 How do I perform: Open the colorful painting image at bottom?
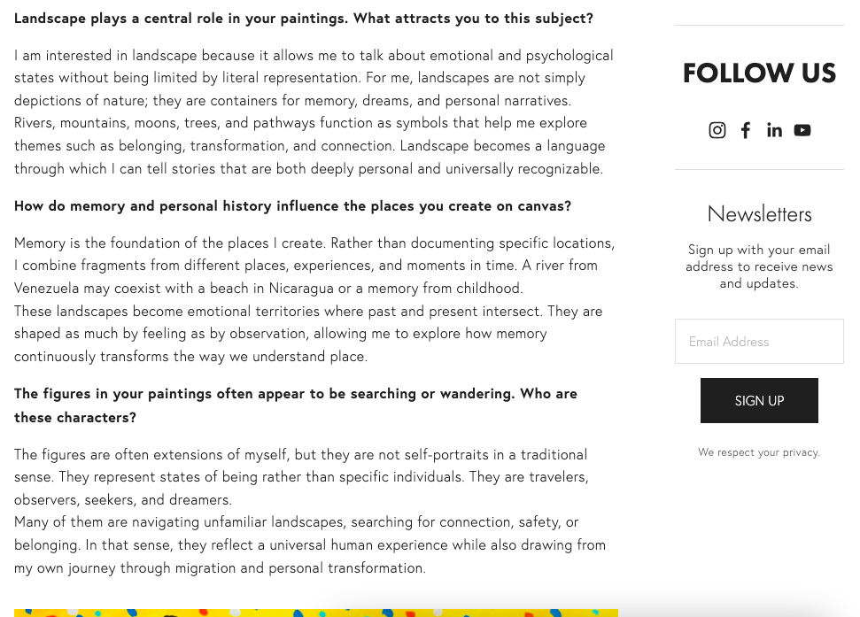(x=316, y=613)
